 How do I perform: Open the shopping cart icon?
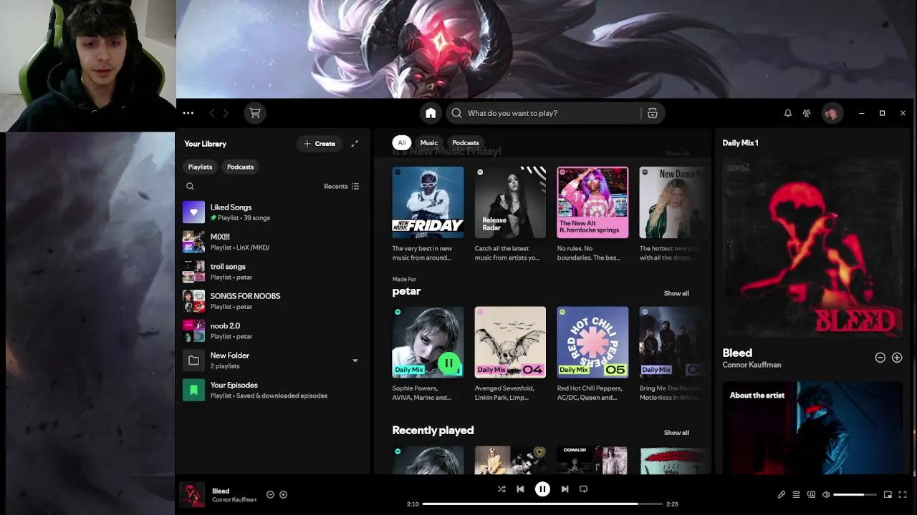tap(254, 113)
